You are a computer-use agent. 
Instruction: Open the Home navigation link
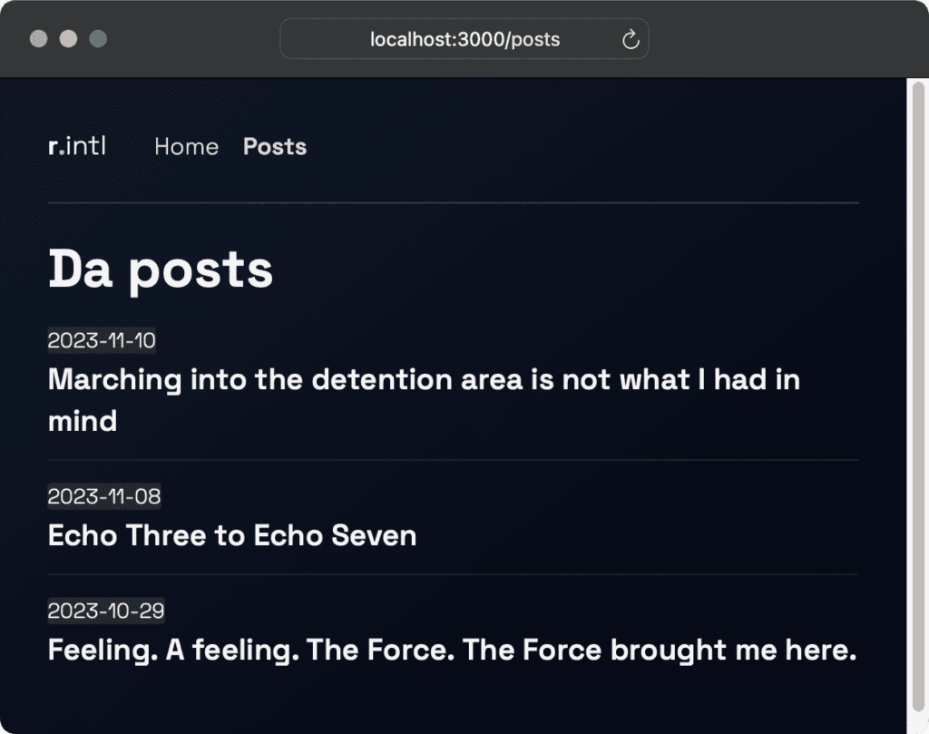click(x=186, y=146)
